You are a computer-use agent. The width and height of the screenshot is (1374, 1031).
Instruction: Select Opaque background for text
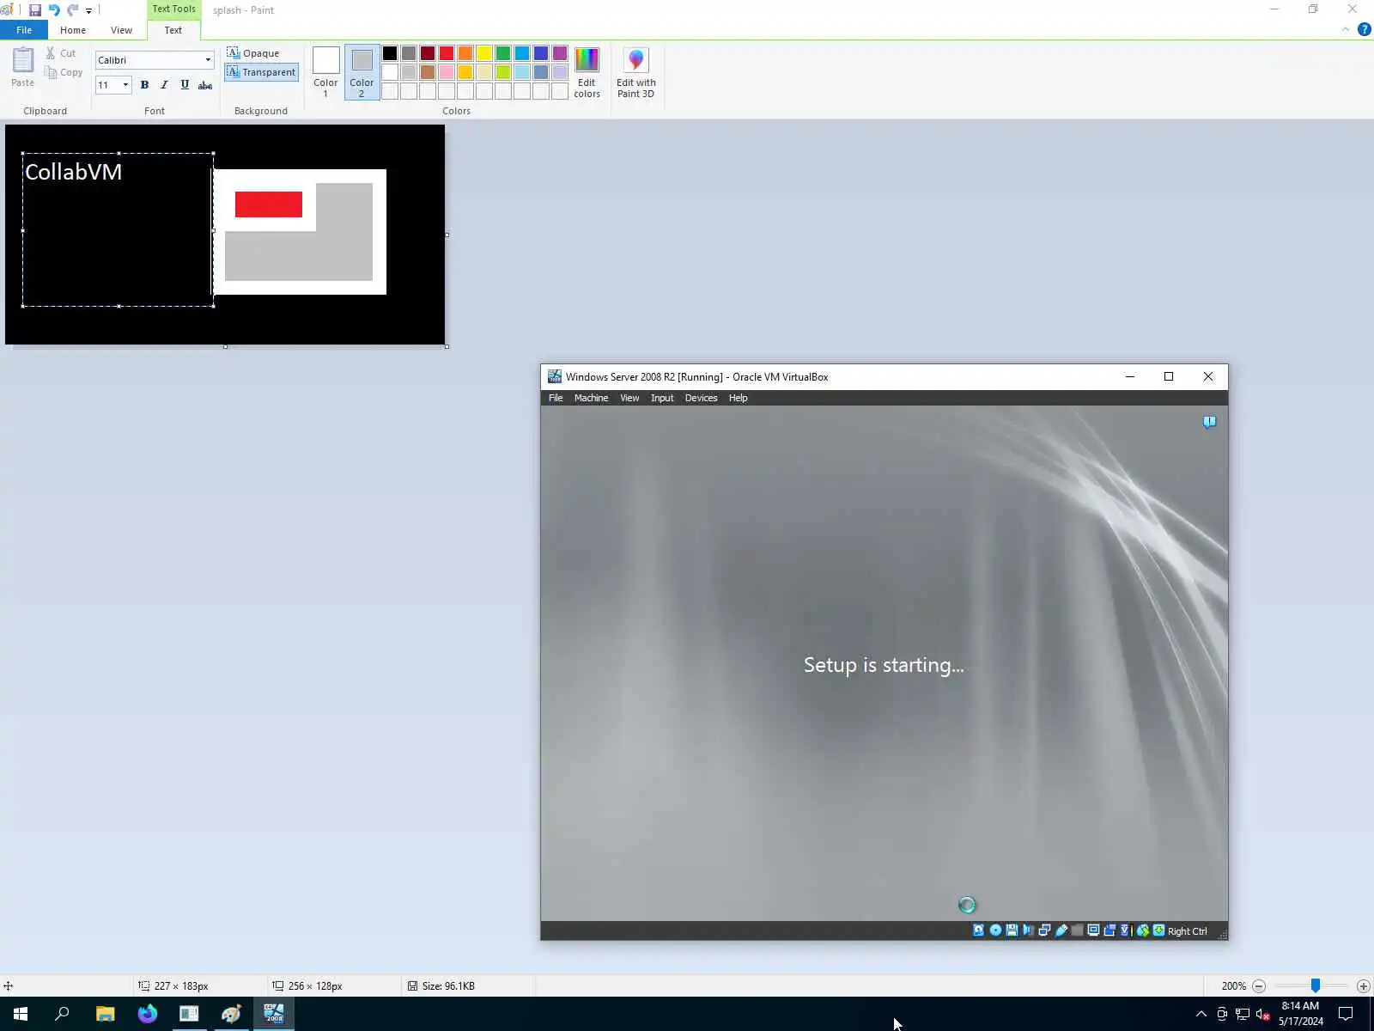pyautogui.click(x=253, y=53)
